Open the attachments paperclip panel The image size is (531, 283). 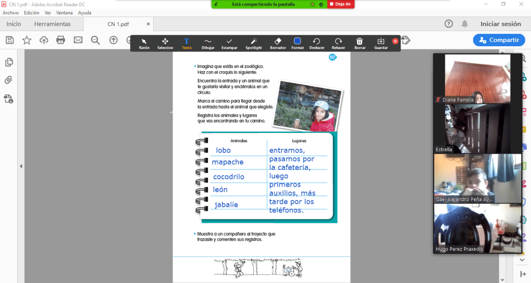tap(9, 80)
